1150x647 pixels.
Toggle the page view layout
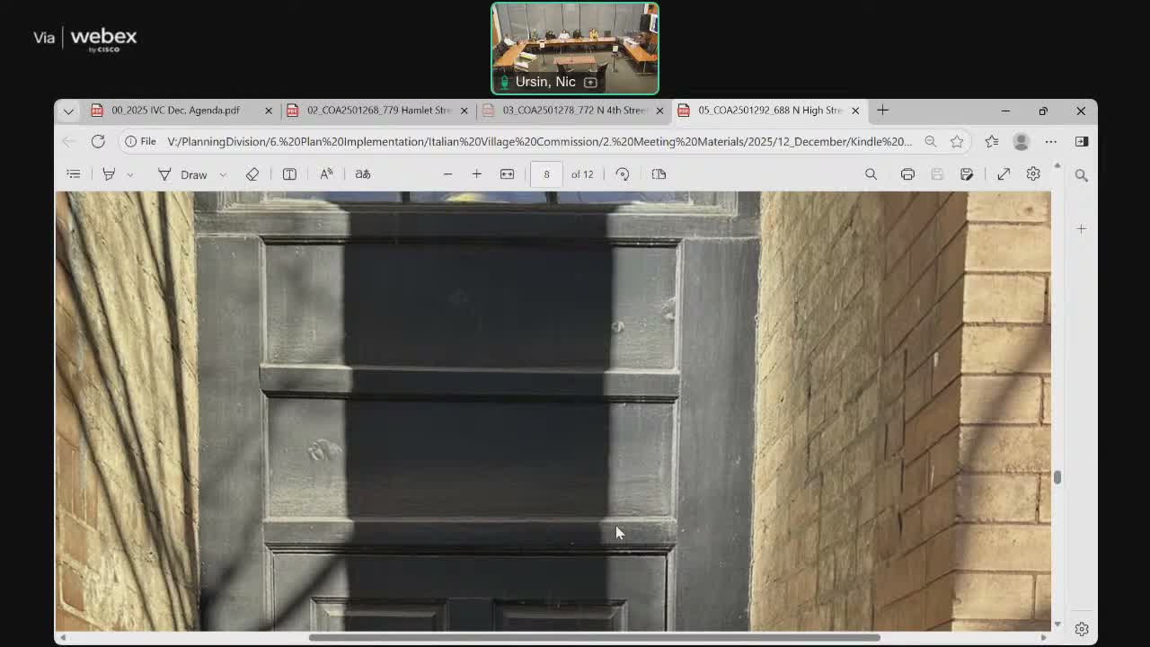pos(659,174)
